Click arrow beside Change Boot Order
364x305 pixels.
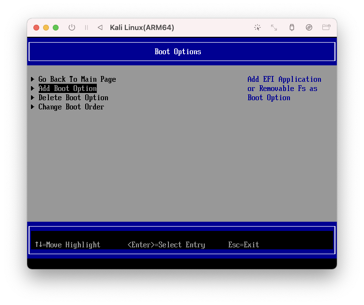click(x=33, y=107)
